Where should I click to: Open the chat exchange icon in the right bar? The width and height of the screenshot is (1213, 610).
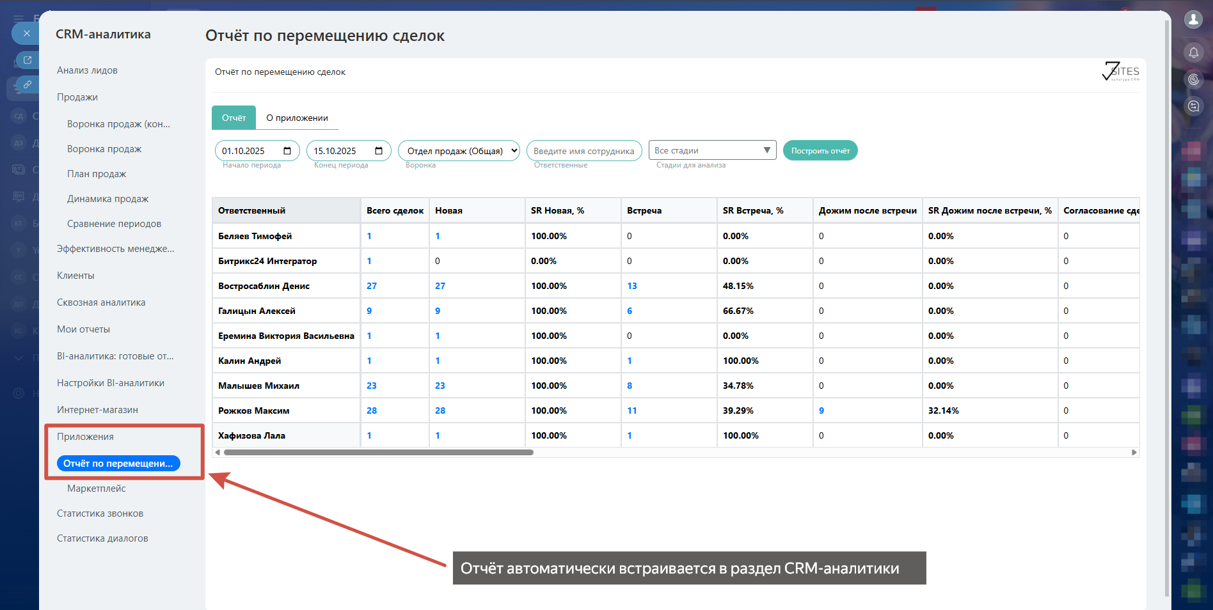[1193, 106]
